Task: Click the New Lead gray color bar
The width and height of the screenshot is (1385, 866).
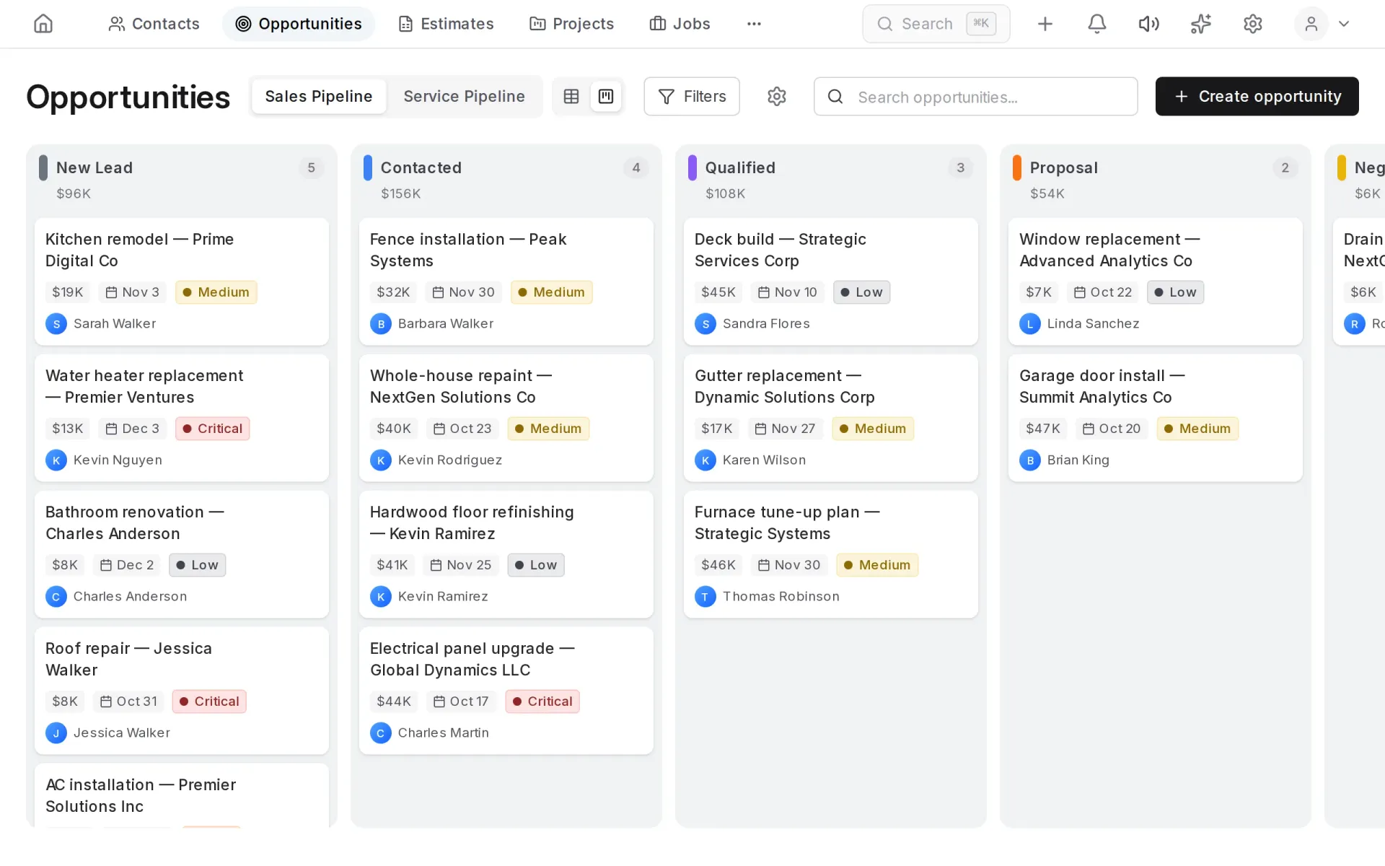Action: tap(43, 167)
